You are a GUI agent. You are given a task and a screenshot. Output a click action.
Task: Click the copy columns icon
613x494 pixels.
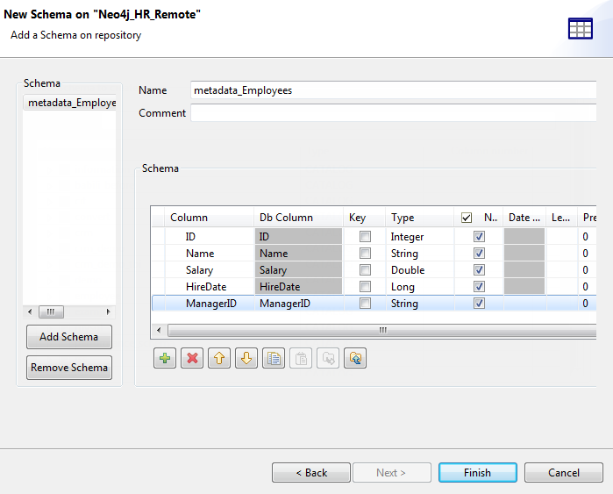tap(274, 358)
